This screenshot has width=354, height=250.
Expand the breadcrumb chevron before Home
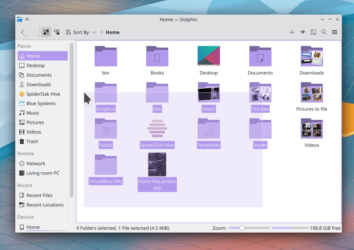(x=102, y=32)
